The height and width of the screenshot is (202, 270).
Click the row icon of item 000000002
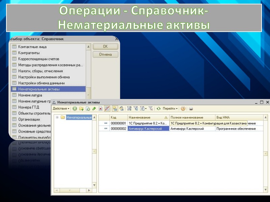106,129
